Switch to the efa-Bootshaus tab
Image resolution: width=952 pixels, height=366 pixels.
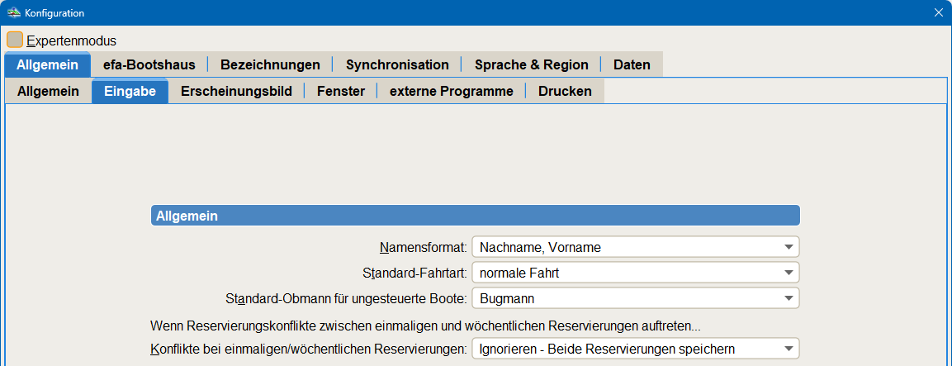[x=149, y=64]
